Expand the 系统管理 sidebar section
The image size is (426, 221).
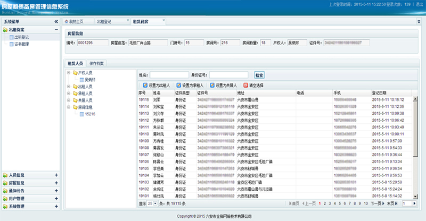pyautogui.click(x=56, y=206)
